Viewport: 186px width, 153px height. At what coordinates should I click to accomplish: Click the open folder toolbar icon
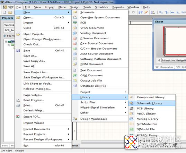tap(10, 12)
